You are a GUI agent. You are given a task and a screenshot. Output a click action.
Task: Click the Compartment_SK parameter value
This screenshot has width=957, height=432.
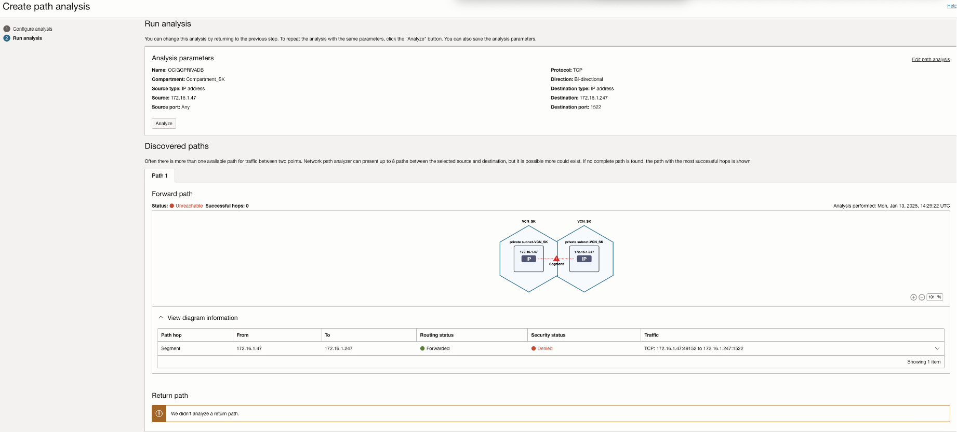pos(206,79)
